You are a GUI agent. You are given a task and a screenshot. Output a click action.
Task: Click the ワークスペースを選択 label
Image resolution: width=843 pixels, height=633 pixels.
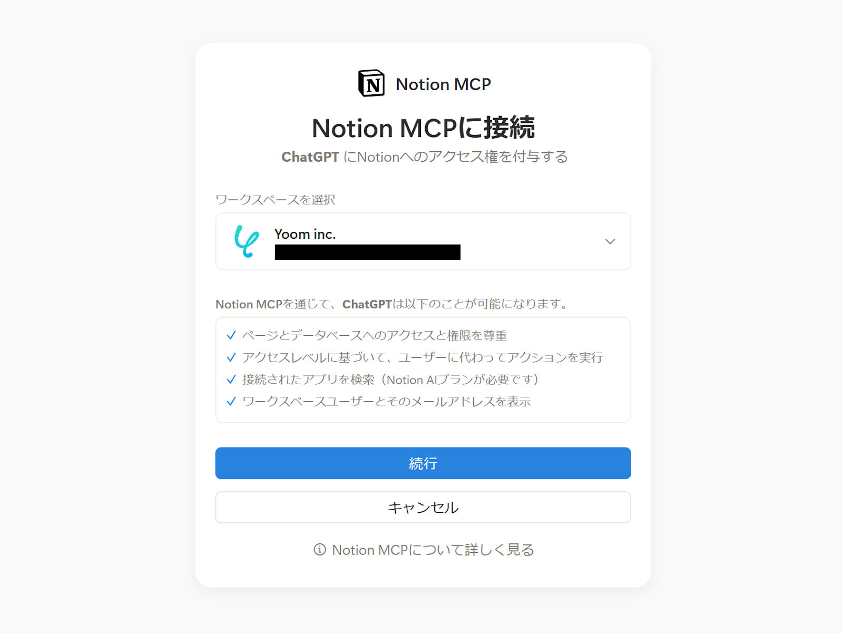pos(276,200)
